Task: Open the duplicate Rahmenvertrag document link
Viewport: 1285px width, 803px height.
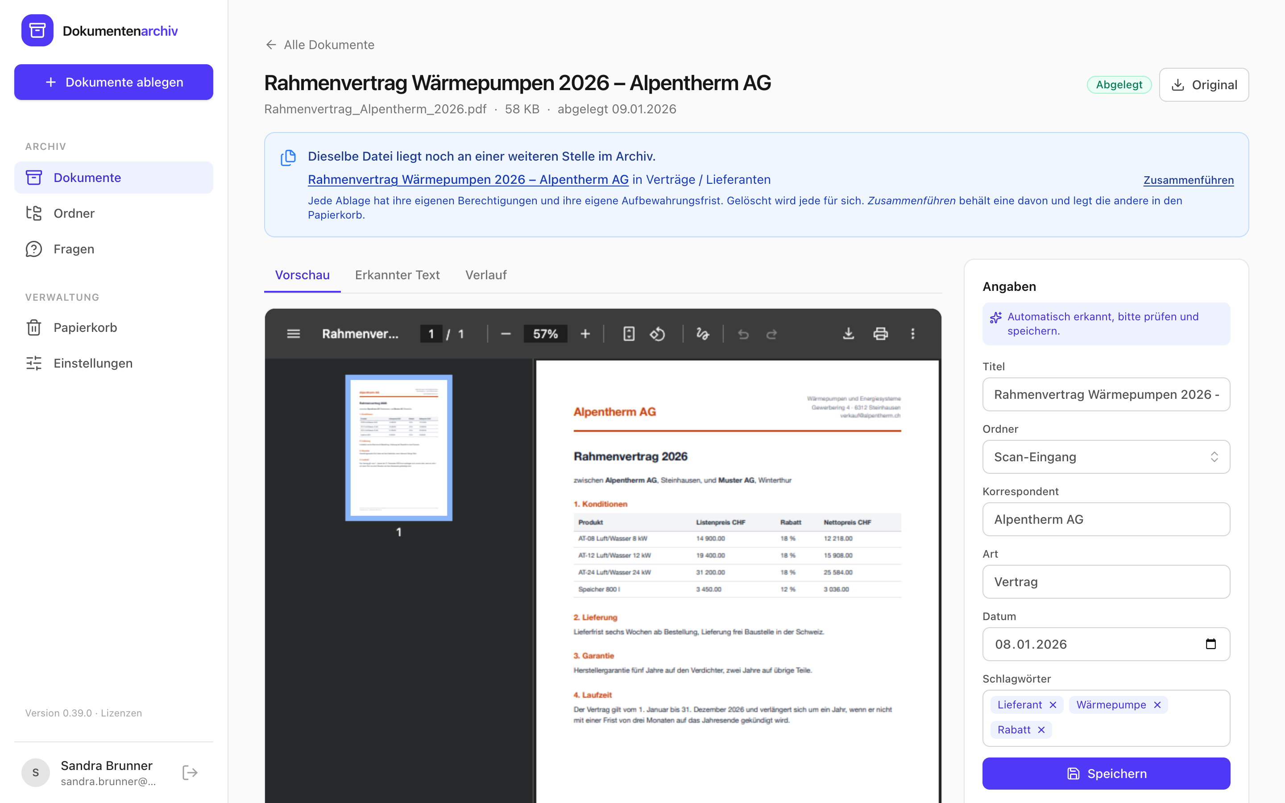Action: [468, 179]
